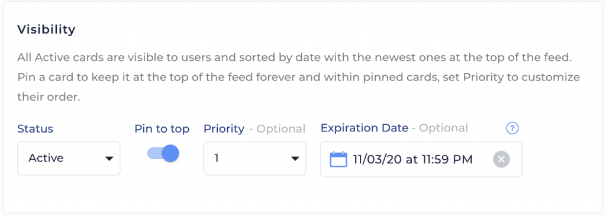Image resolution: width=606 pixels, height=216 pixels.
Task: Click the Priority label text
Action: click(x=224, y=129)
